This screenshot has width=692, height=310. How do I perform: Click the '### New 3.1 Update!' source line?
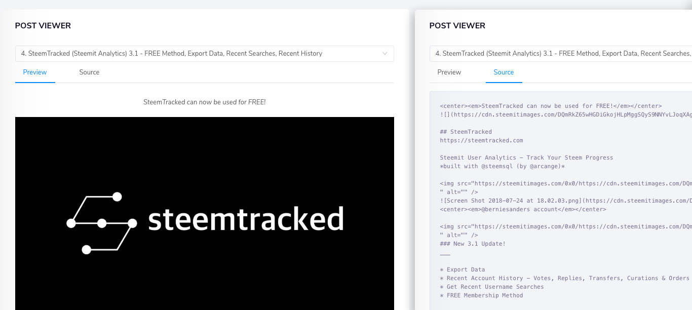tap(473, 244)
